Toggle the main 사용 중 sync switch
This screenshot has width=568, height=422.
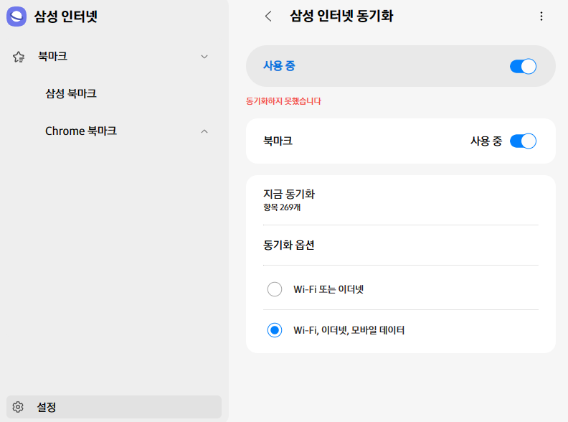(x=523, y=66)
